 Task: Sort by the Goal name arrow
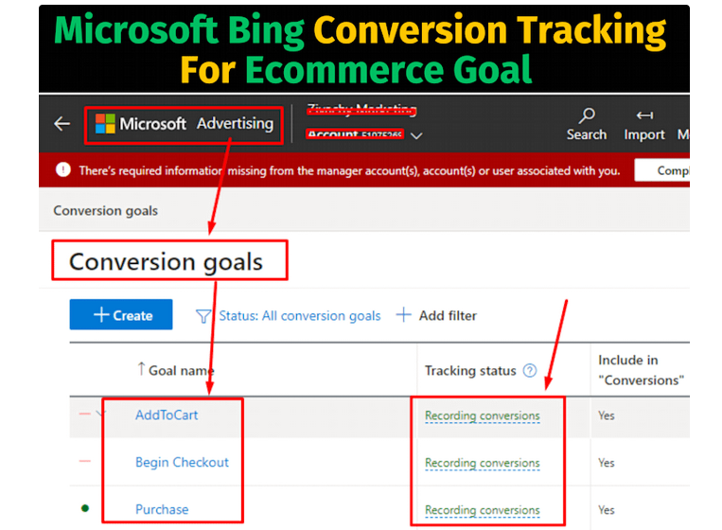click(141, 368)
